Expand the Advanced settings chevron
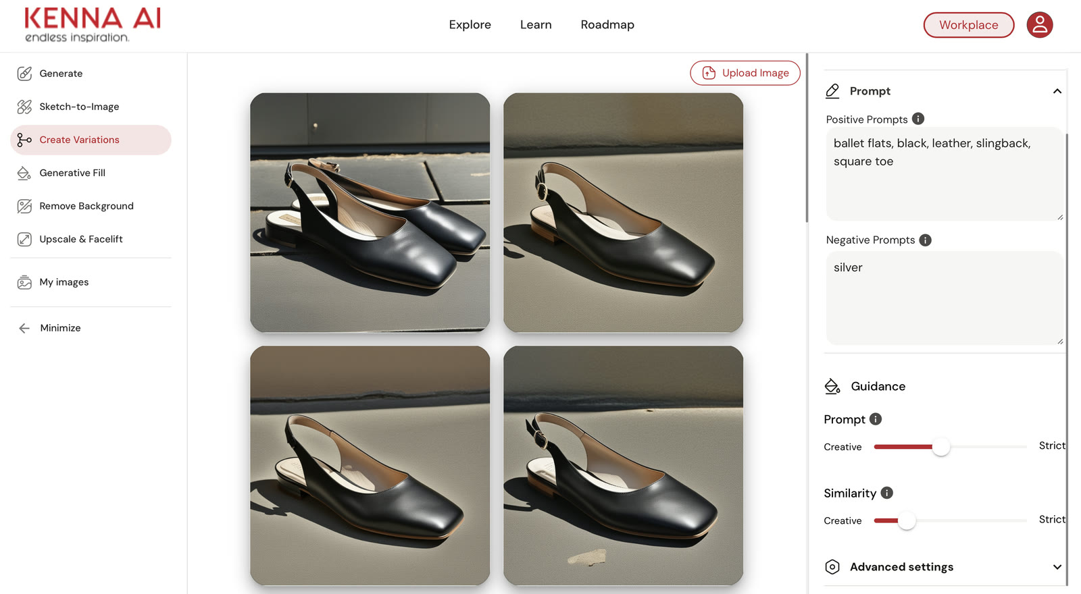This screenshot has height=594, width=1081. 1057,567
